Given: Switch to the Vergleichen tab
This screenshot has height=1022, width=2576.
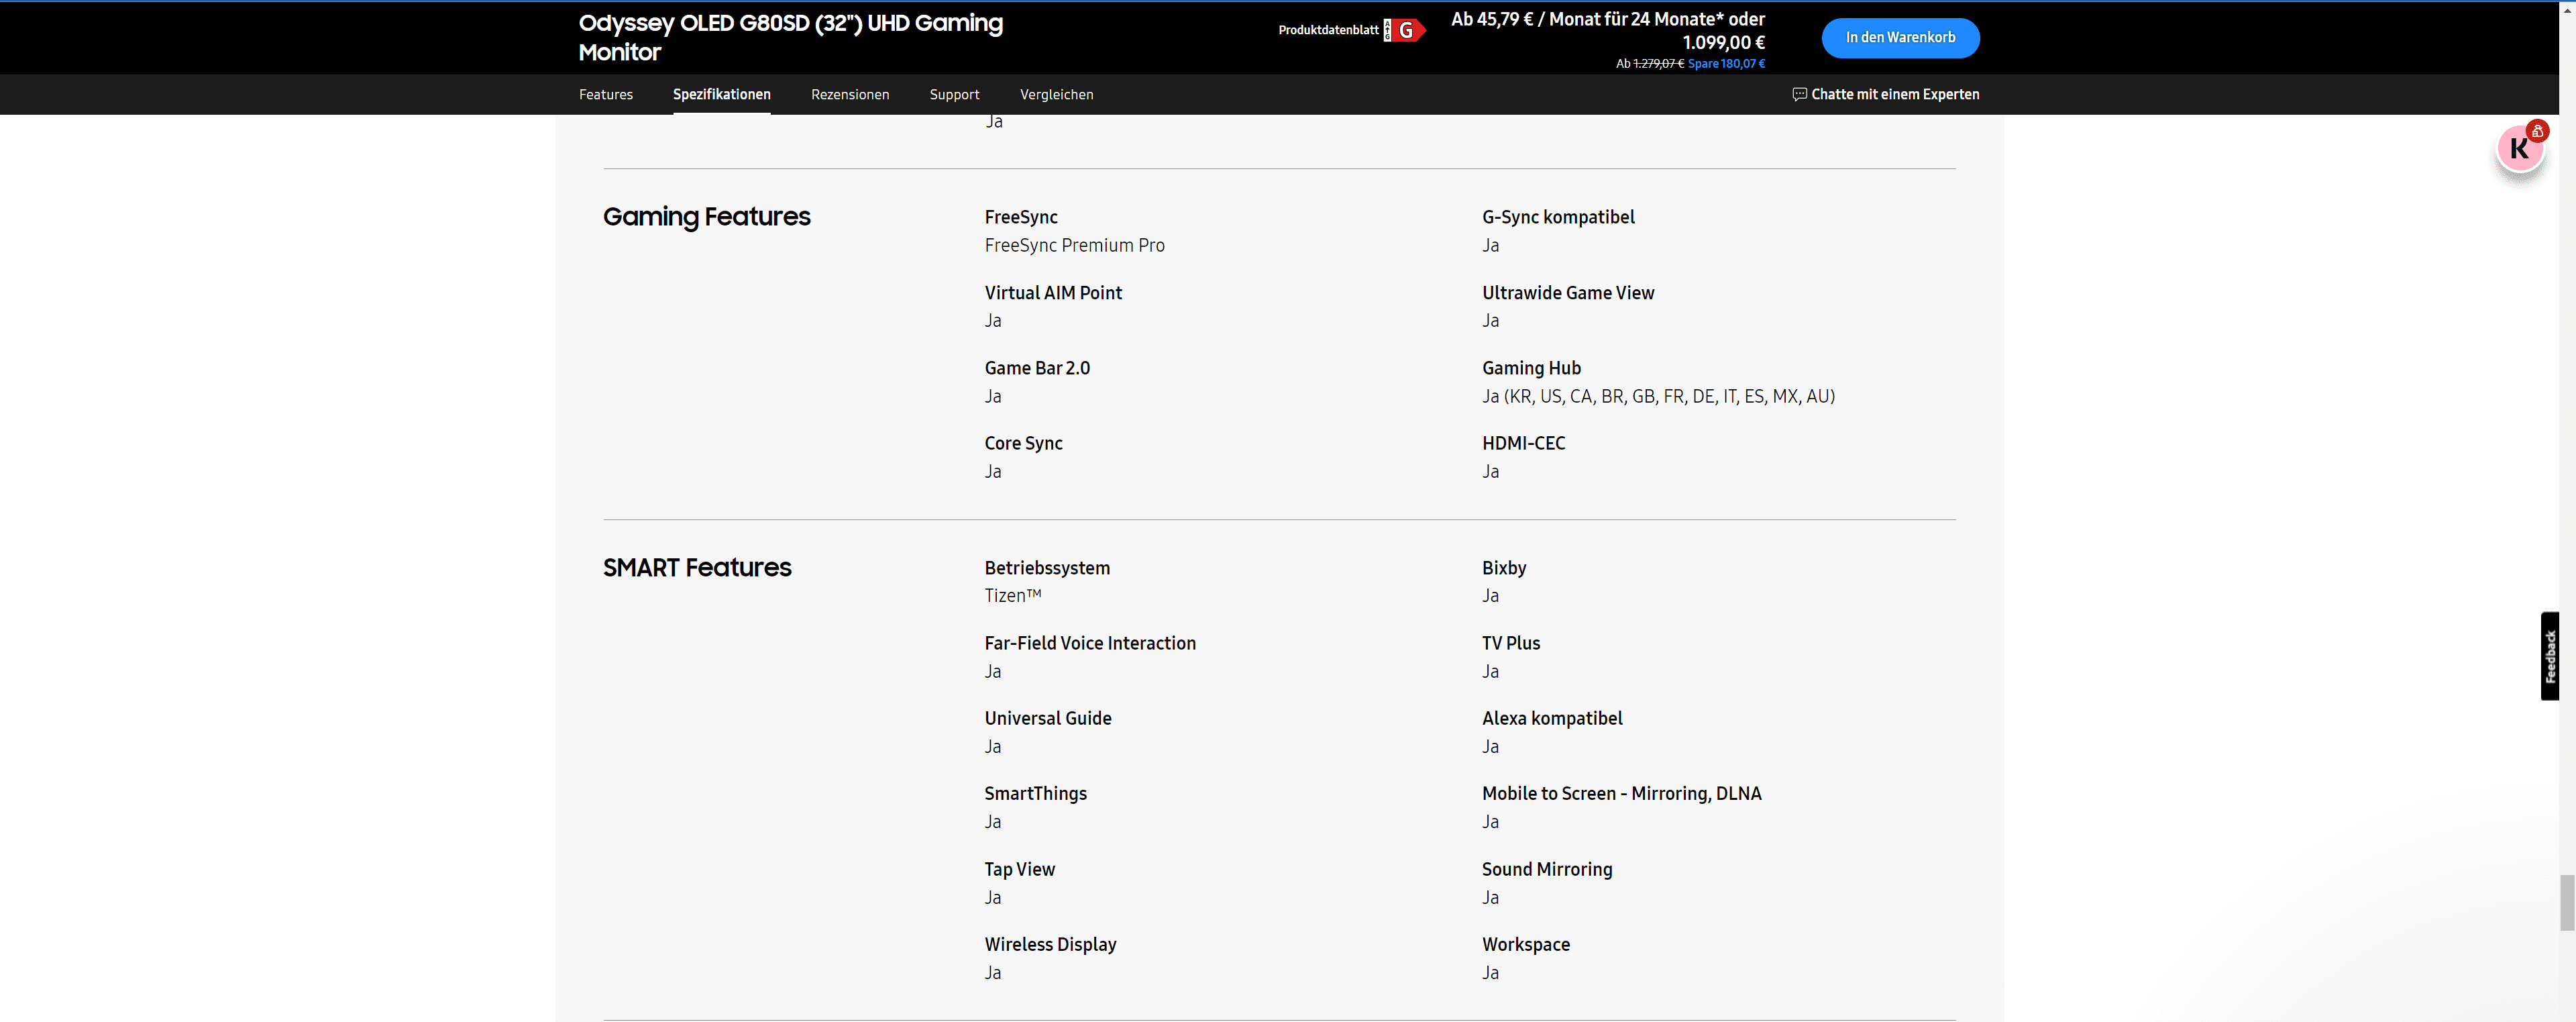Looking at the screenshot, I should click(1056, 94).
